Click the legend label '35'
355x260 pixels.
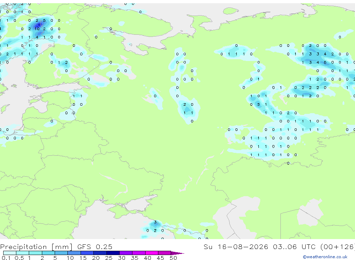click(x=135, y=258)
